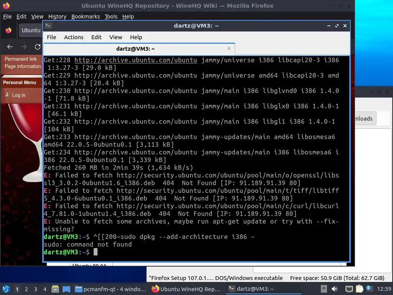The image size is (393, 295).
Task: Switch to desktop 2
Action: 26,289
